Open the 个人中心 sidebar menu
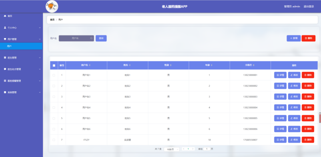The height and width of the screenshot is (157, 321). tap(22, 27)
